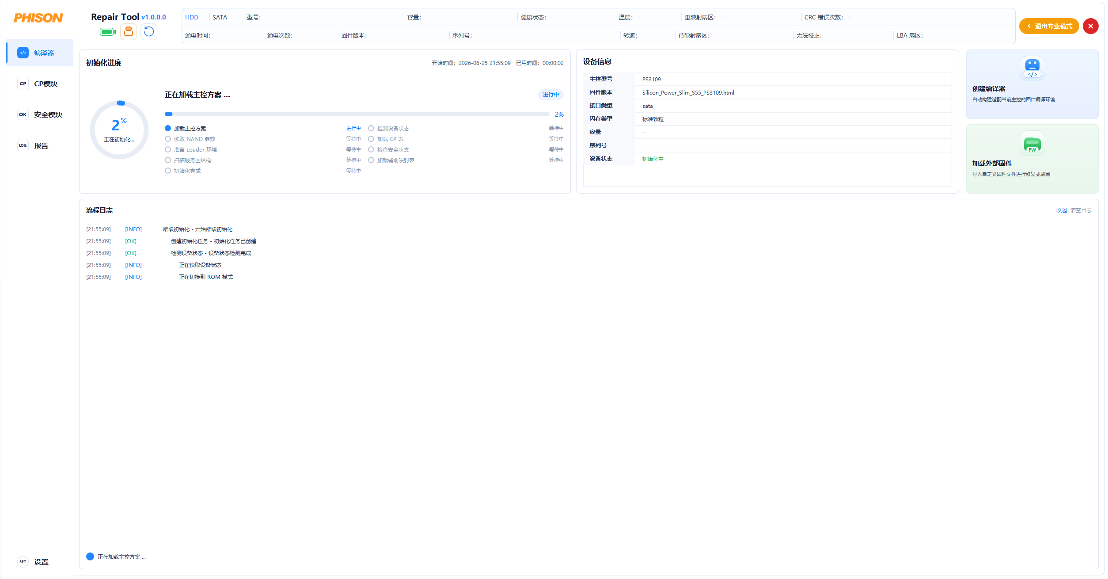Click the initialization progress bar
Screen dimensions: 1108x579
(x=357, y=114)
